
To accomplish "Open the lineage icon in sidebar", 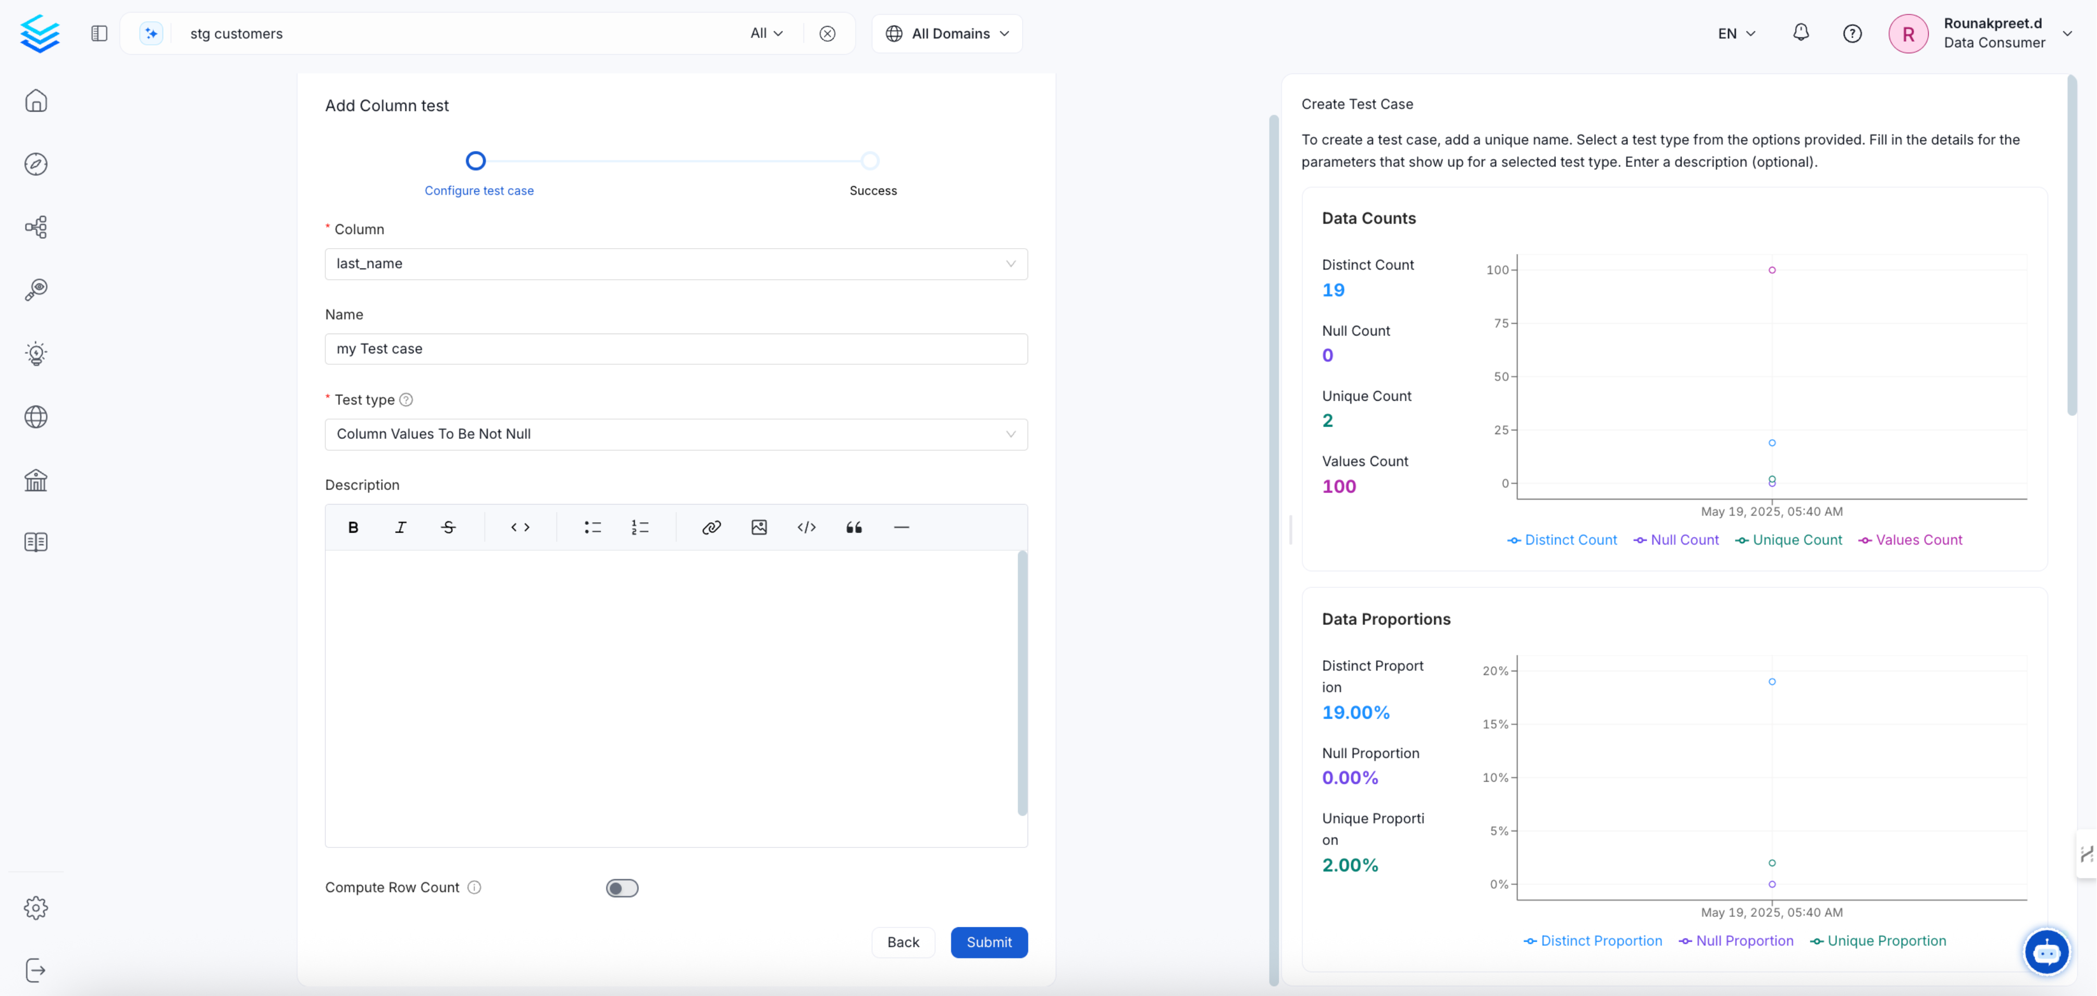I will pos(36,226).
